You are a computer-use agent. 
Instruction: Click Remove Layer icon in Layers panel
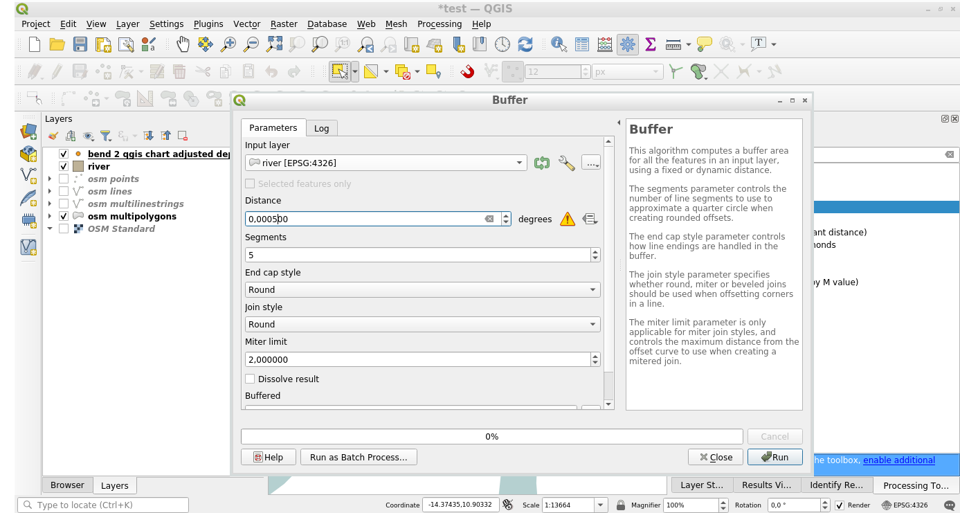tap(183, 136)
